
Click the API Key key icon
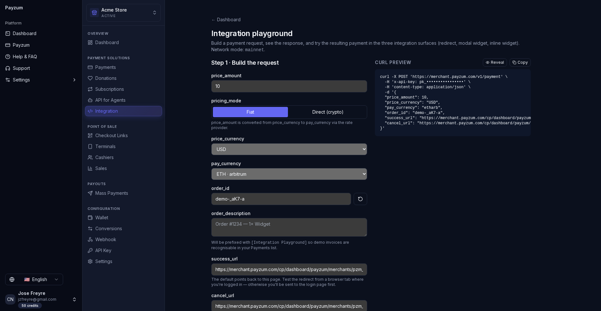(x=90, y=250)
